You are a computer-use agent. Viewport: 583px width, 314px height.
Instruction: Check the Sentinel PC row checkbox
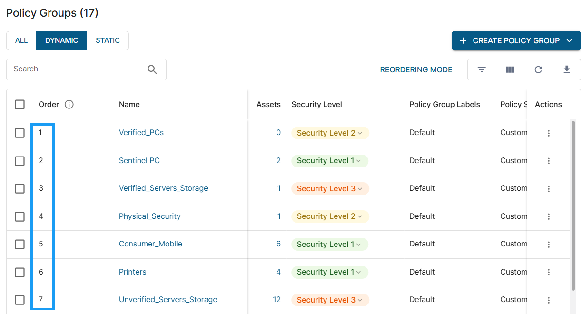pyautogui.click(x=20, y=161)
